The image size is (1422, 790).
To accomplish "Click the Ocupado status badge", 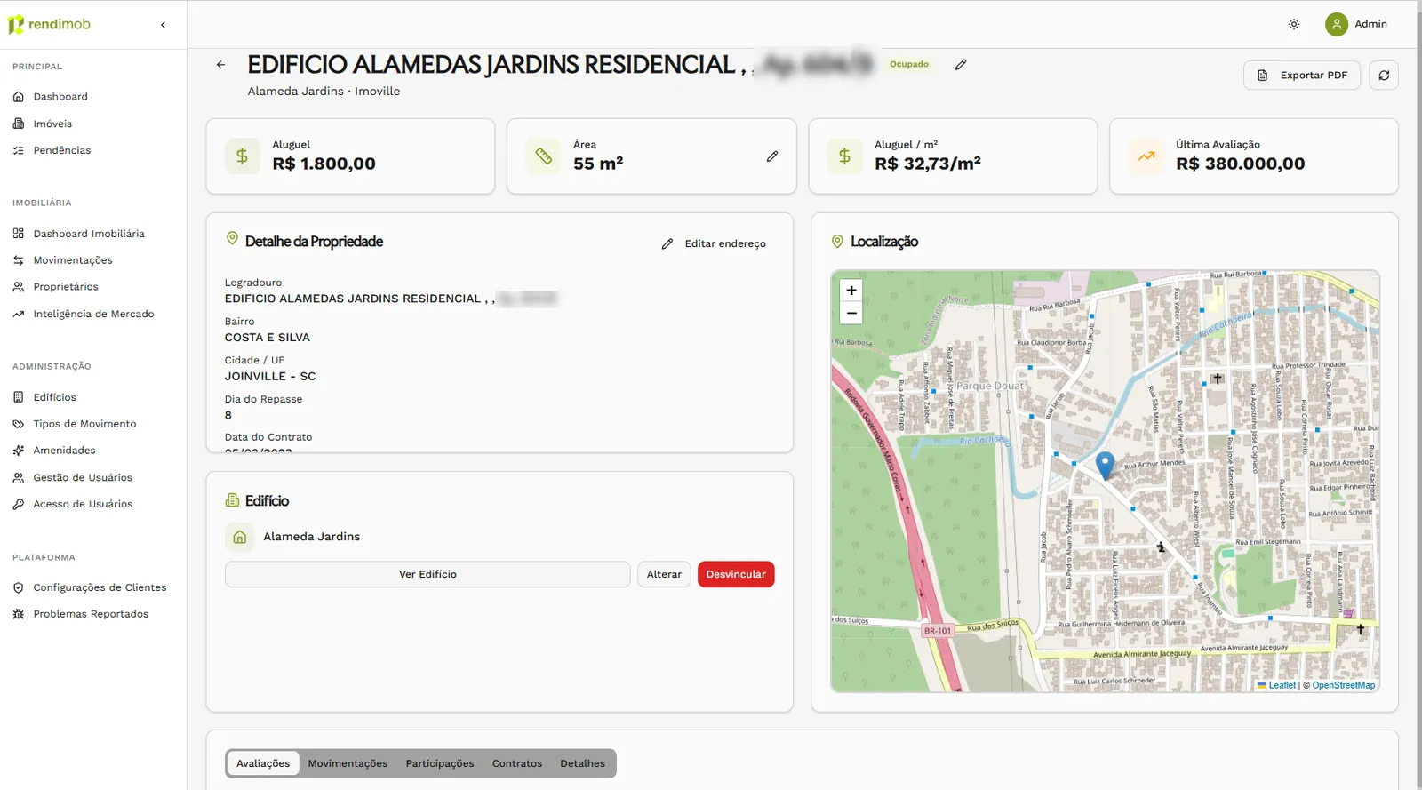I will click(x=909, y=64).
